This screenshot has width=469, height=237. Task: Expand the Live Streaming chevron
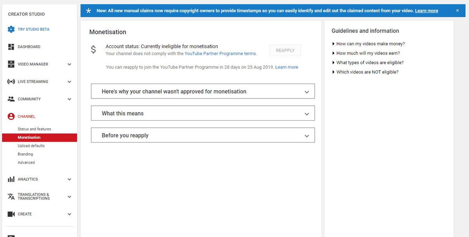[69, 82]
